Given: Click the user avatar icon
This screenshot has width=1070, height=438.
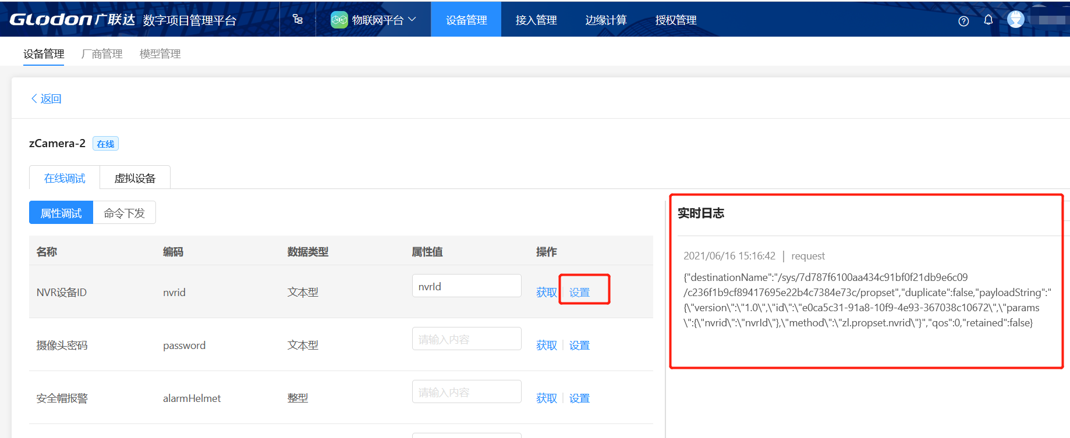Looking at the screenshot, I should 1016,19.
